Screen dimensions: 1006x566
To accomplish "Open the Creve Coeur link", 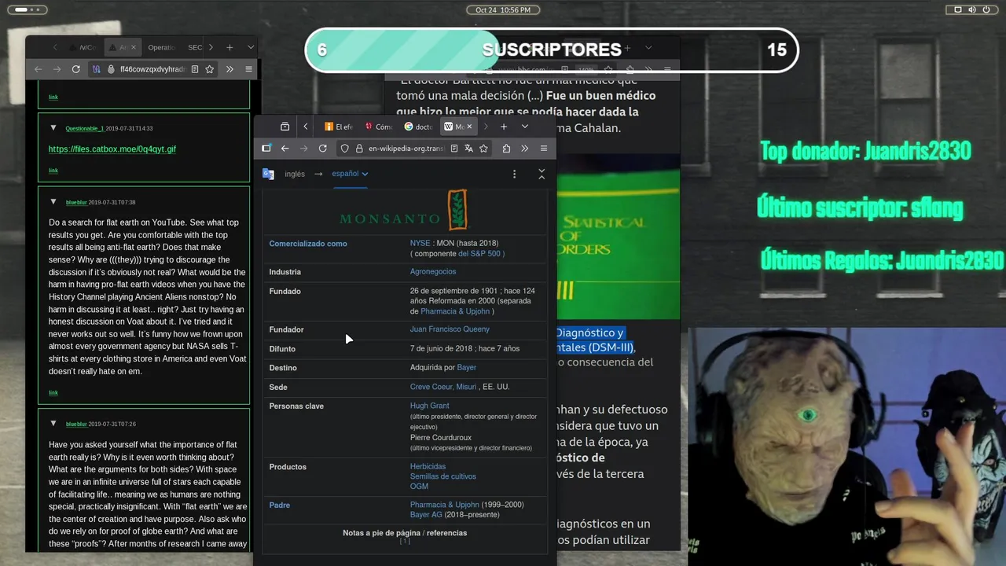I will (443, 387).
